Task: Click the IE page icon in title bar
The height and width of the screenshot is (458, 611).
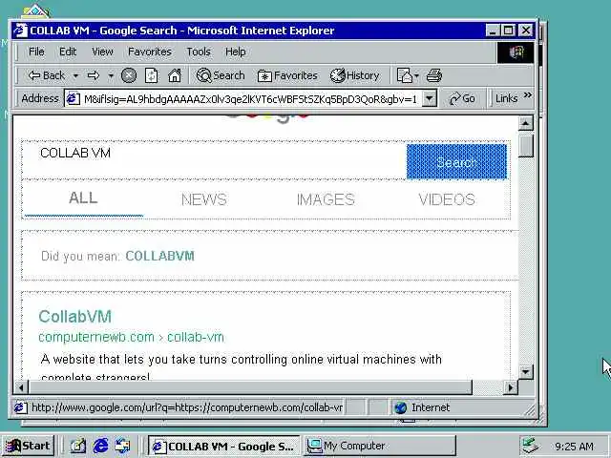Action: tap(20, 31)
